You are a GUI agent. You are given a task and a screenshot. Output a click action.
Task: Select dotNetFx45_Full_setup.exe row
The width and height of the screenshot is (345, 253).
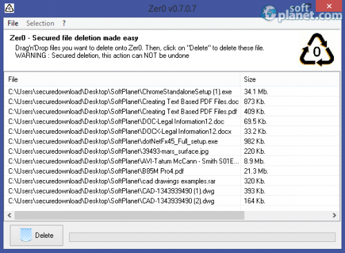coord(172,141)
